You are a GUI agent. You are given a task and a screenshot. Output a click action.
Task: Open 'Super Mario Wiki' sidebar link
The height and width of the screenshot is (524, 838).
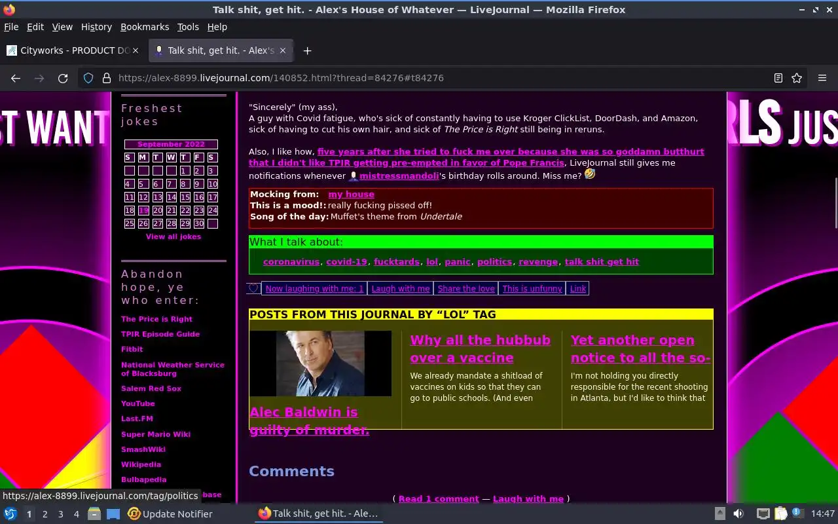(156, 434)
